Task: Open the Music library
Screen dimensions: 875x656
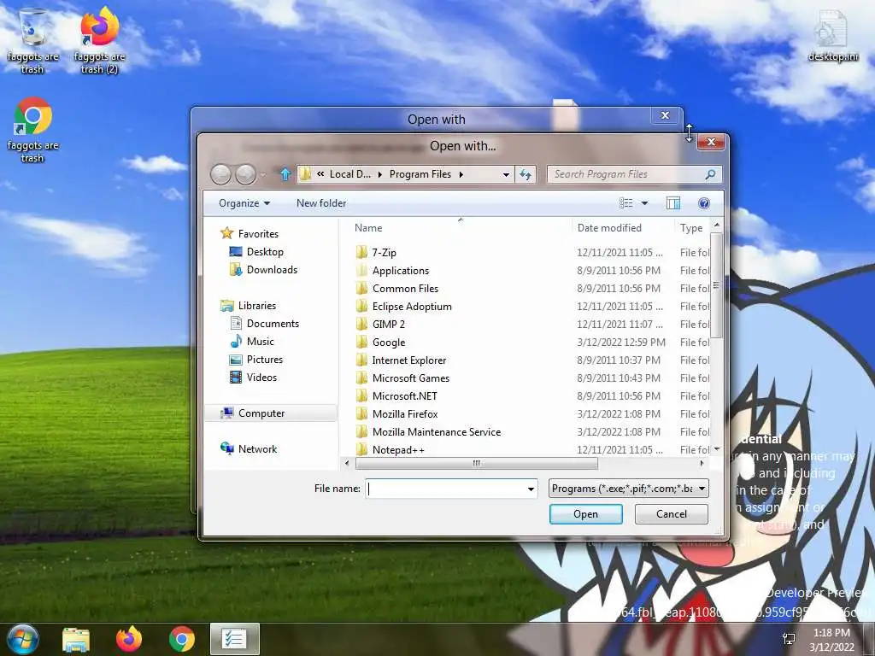Action: pyautogui.click(x=252, y=341)
